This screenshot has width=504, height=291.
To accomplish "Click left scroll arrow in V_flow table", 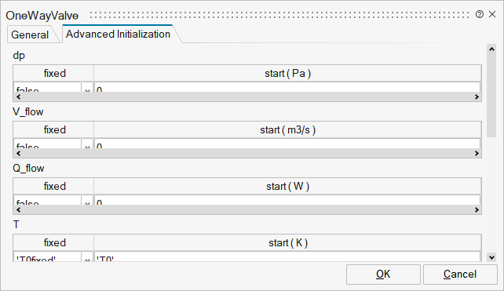I will (x=18, y=153).
